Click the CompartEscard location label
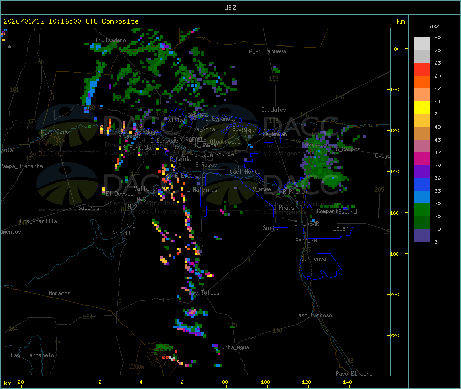Image resolution: width=461 pixels, height=389 pixels. (x=337, y=211)
